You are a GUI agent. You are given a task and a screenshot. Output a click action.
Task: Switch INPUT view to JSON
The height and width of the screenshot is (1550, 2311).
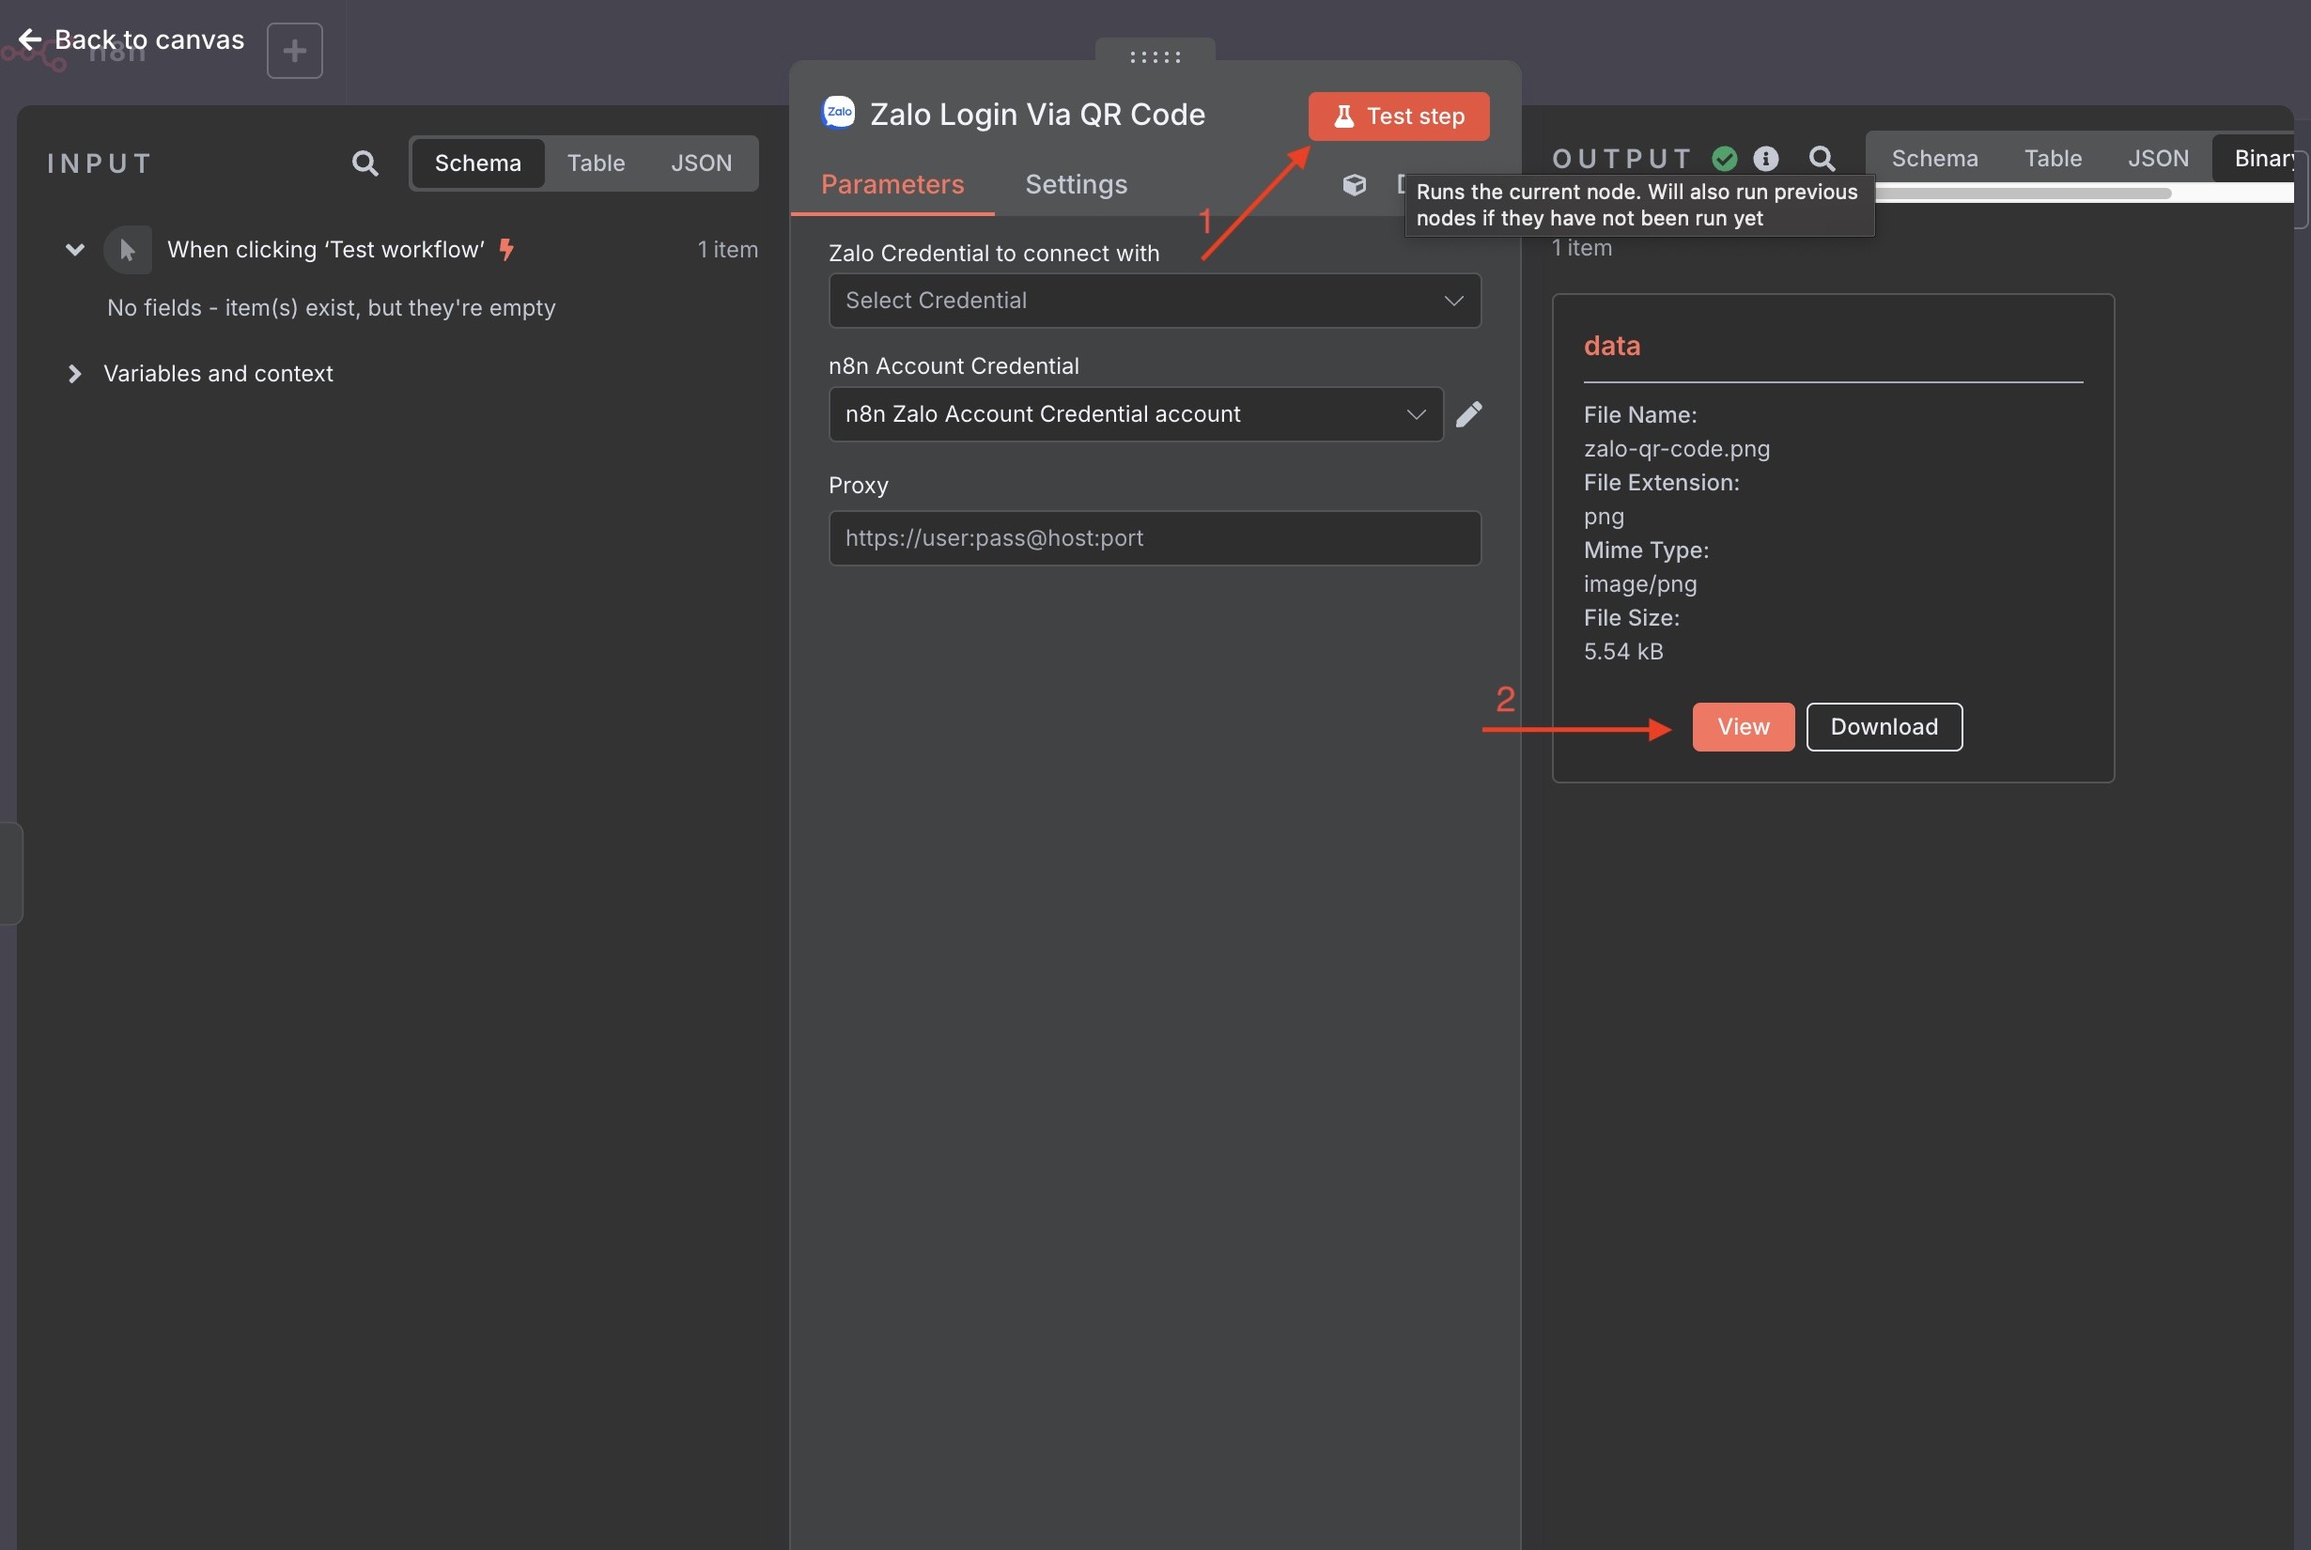coord(702,163)
